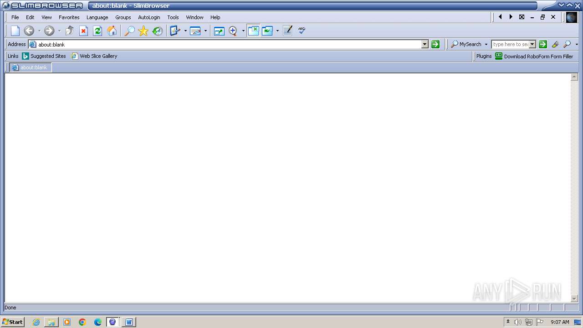Image resolution: width=583 pixels, height=328 pixels.
Task: Open the Language menu
Action: coord(97,17)
